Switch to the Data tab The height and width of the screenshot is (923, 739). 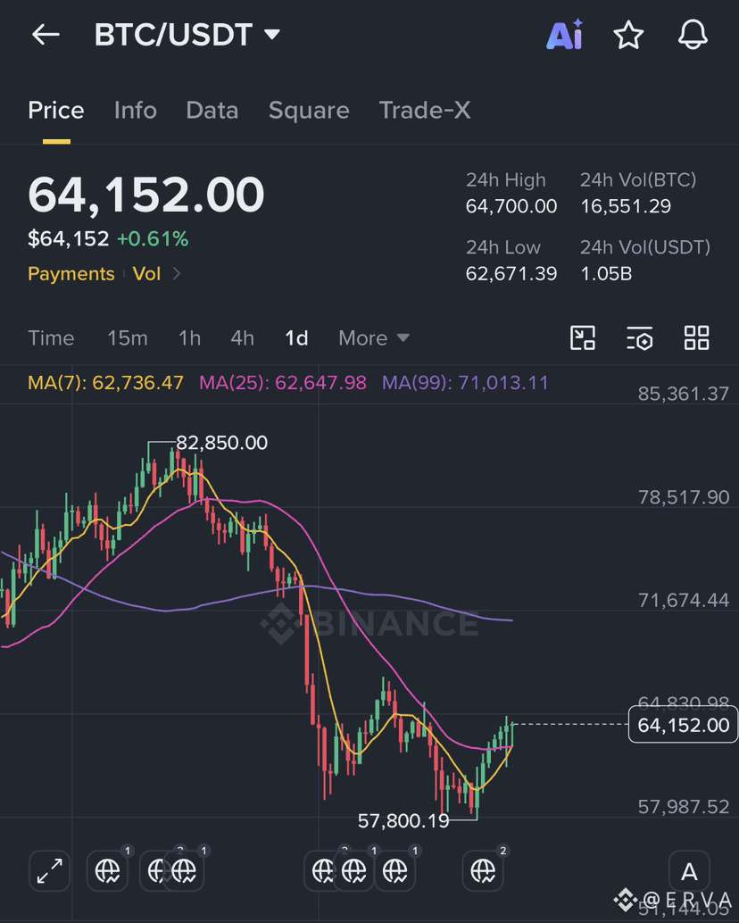click(212, 111)
